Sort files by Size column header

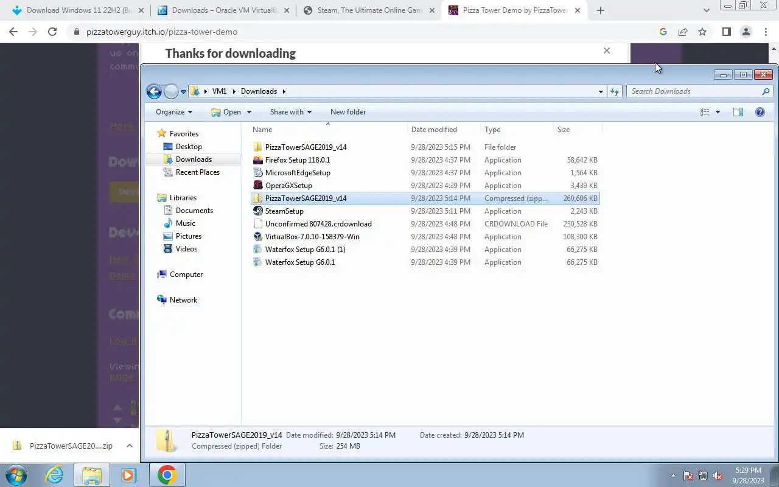click(x=578, y=130)
